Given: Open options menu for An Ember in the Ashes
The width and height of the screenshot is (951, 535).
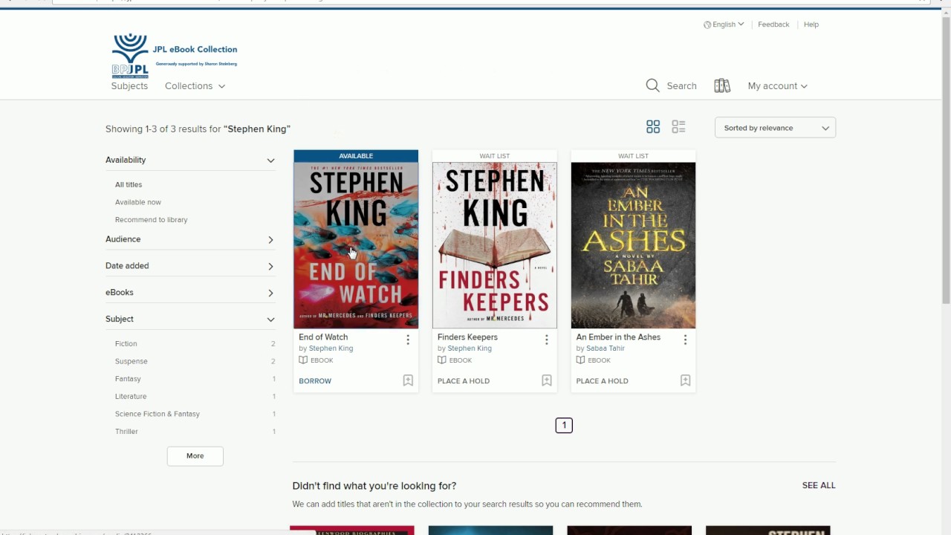Looking at the screenshot, I should click(x=685, y=340).
